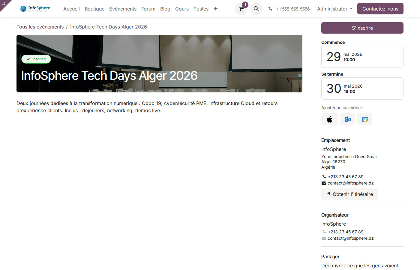Expand the Administrator menu chevron

tap(351, 9)
